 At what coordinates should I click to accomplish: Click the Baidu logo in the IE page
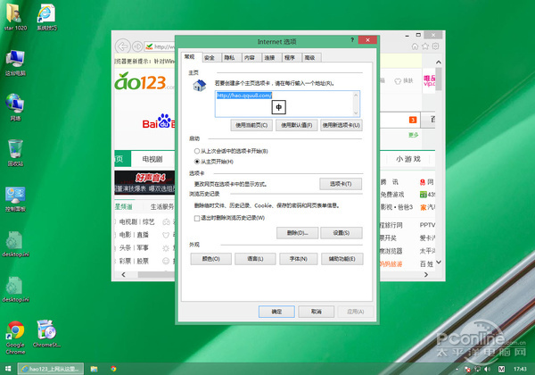(x=159, y=121)
